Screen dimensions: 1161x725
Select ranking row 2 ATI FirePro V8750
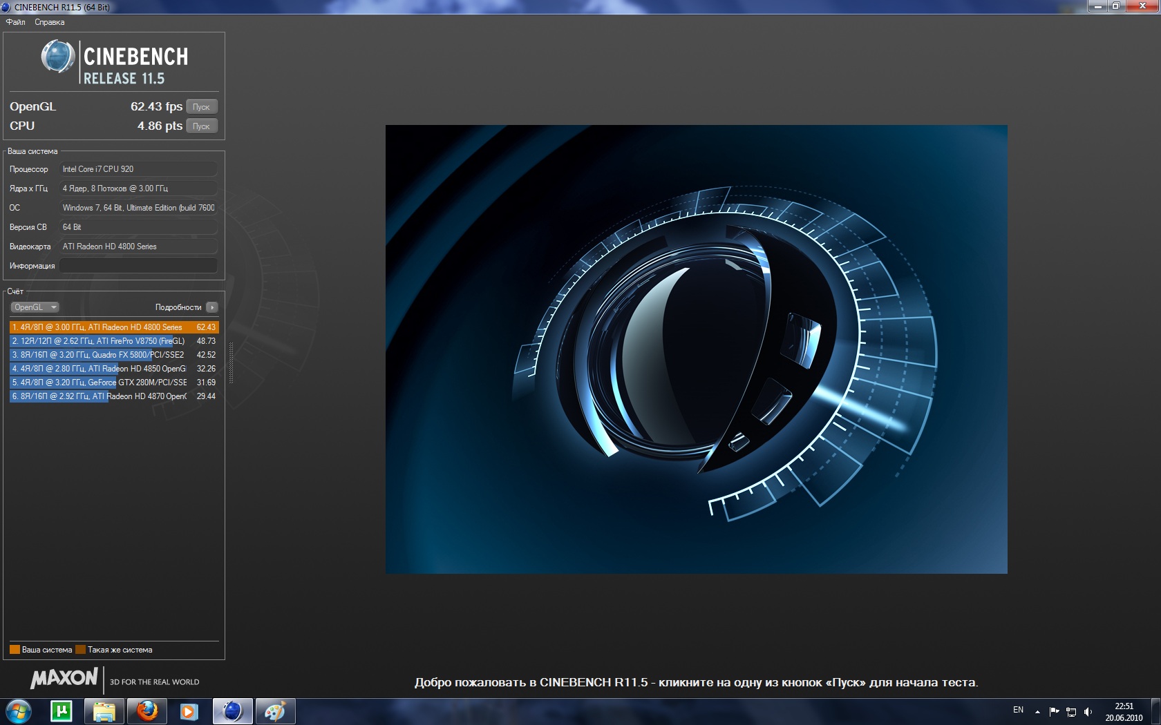[x=114, y=341]
